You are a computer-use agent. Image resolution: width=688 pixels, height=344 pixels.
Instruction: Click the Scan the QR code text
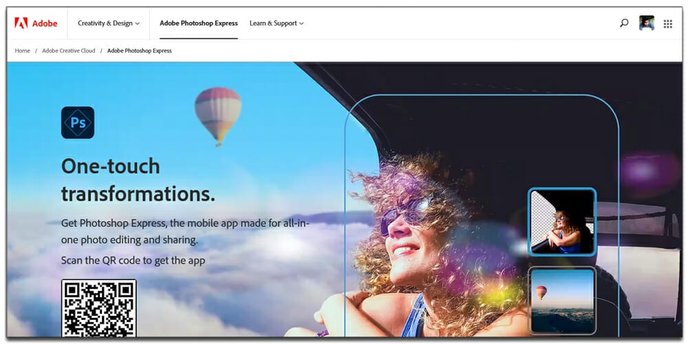(x=133, y=260)
